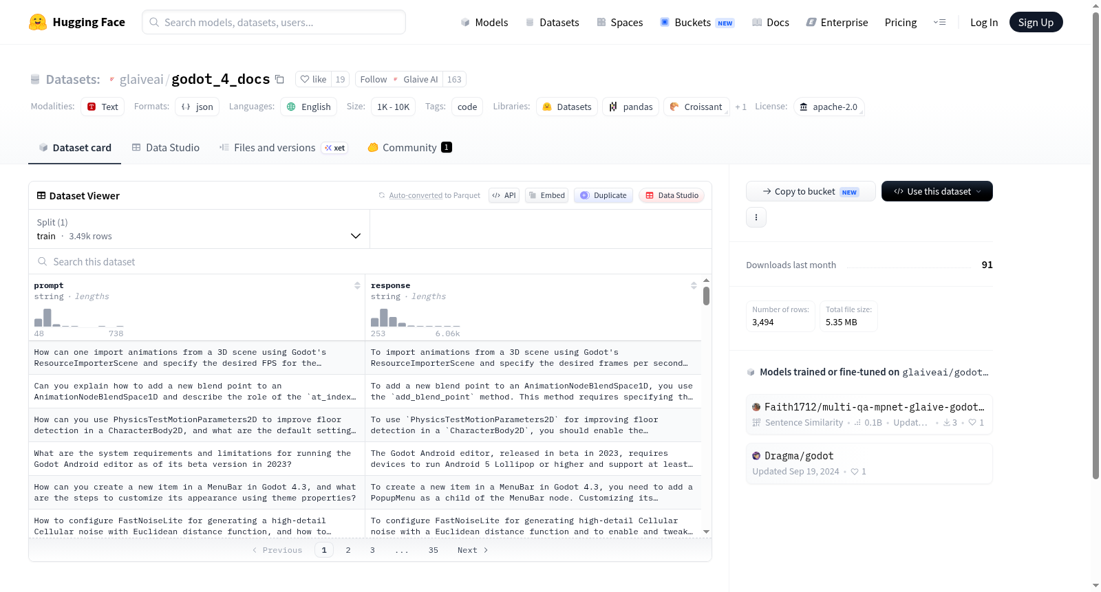Click the 163 followers count
Screen dimensions: 1101x592
point(454,79)
